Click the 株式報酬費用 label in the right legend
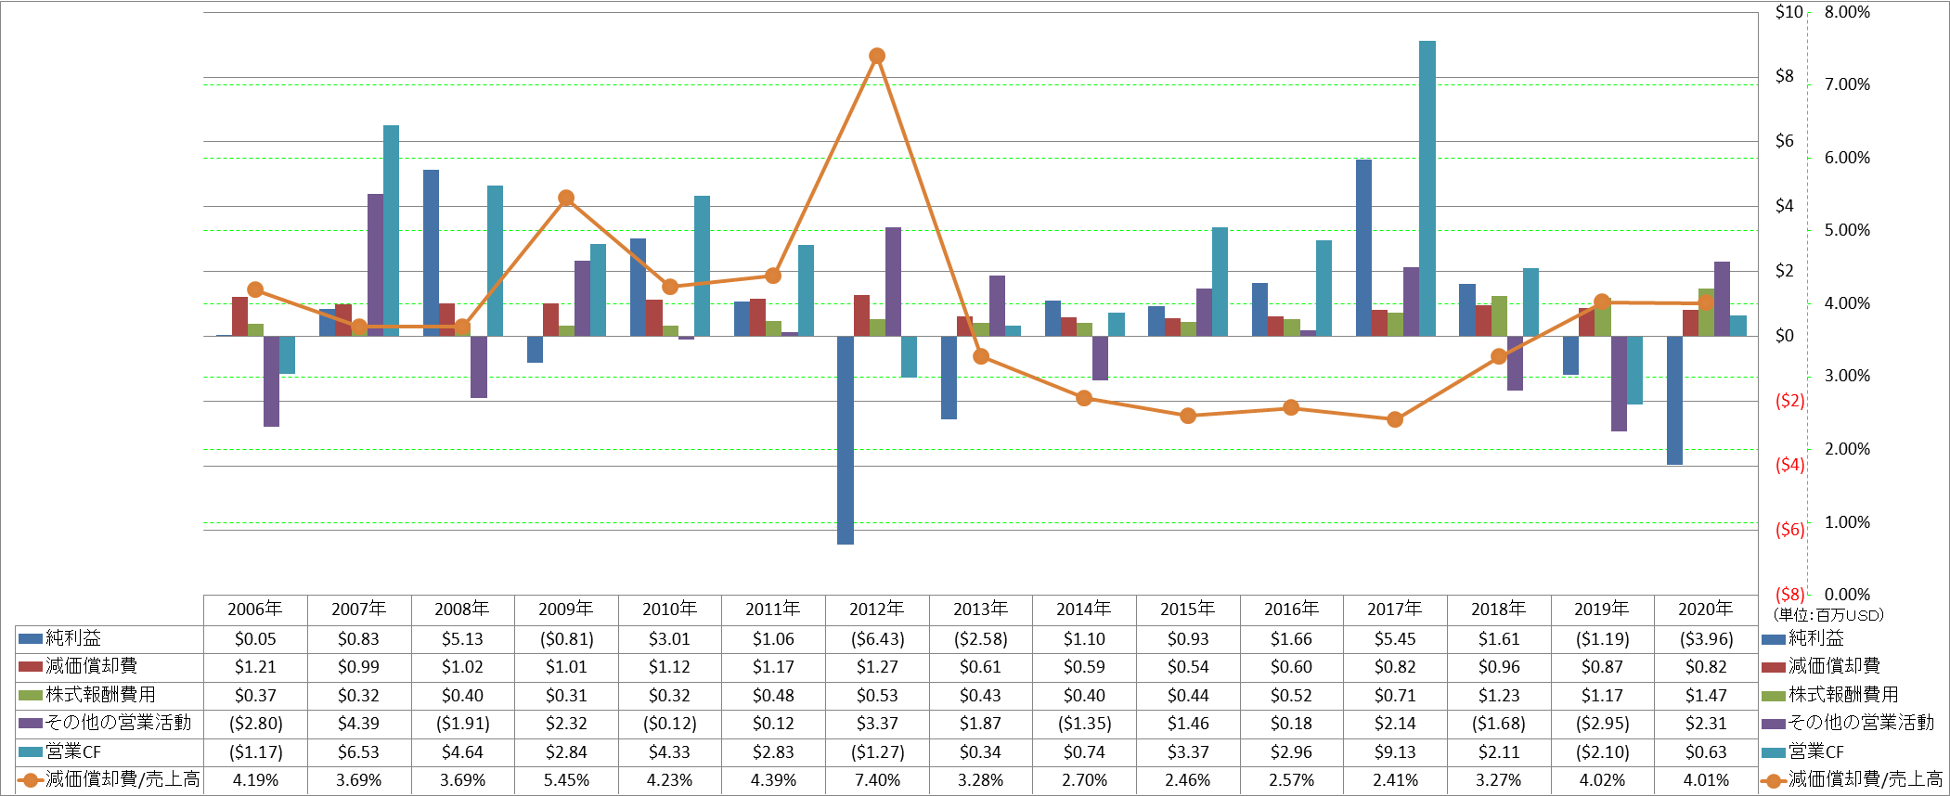1950x796 pixels. pos(1843,695)
